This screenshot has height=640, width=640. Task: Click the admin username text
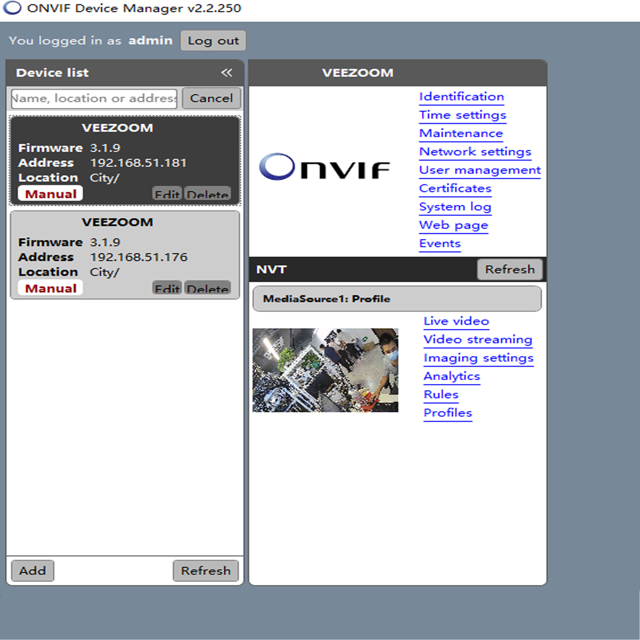[x=150, y=40]
